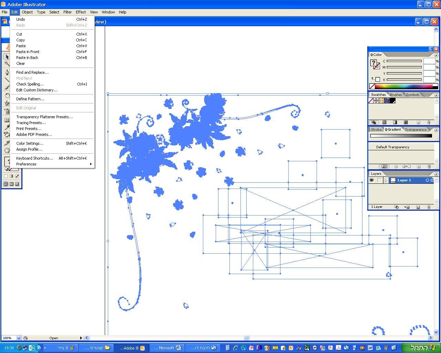Select the Hand tool
The image size is (441, 353).
click(x=7, y=150)
